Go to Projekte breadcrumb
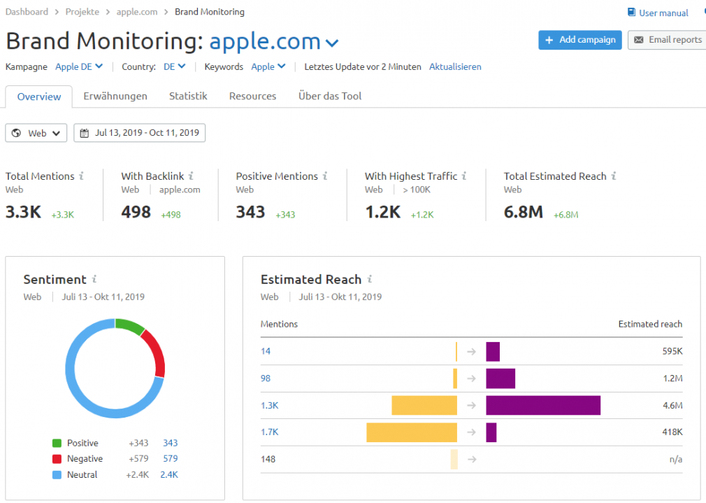This screenshot has height=503, width=706. point(82,12)
